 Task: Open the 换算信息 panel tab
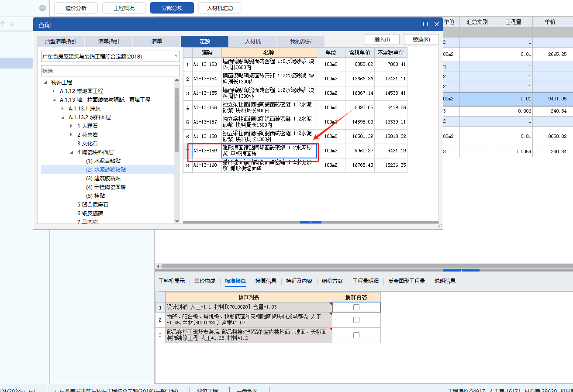point(266,281)
